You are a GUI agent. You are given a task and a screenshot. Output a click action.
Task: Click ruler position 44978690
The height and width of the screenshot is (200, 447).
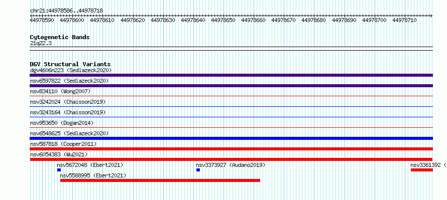click(344, 20)
